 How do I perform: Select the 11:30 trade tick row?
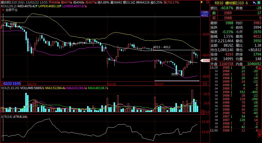pyautogui.click(x=234, y=131)
